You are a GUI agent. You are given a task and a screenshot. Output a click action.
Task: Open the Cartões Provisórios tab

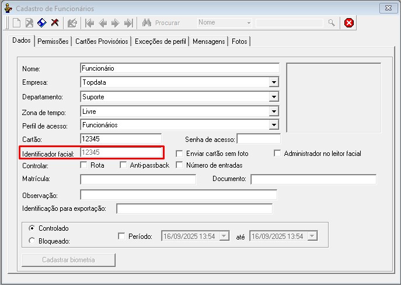point(102,41)
